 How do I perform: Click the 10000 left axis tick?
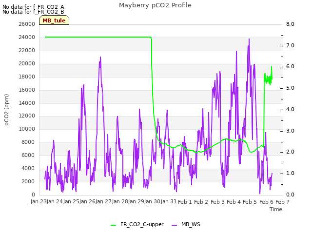coord(27,129)
